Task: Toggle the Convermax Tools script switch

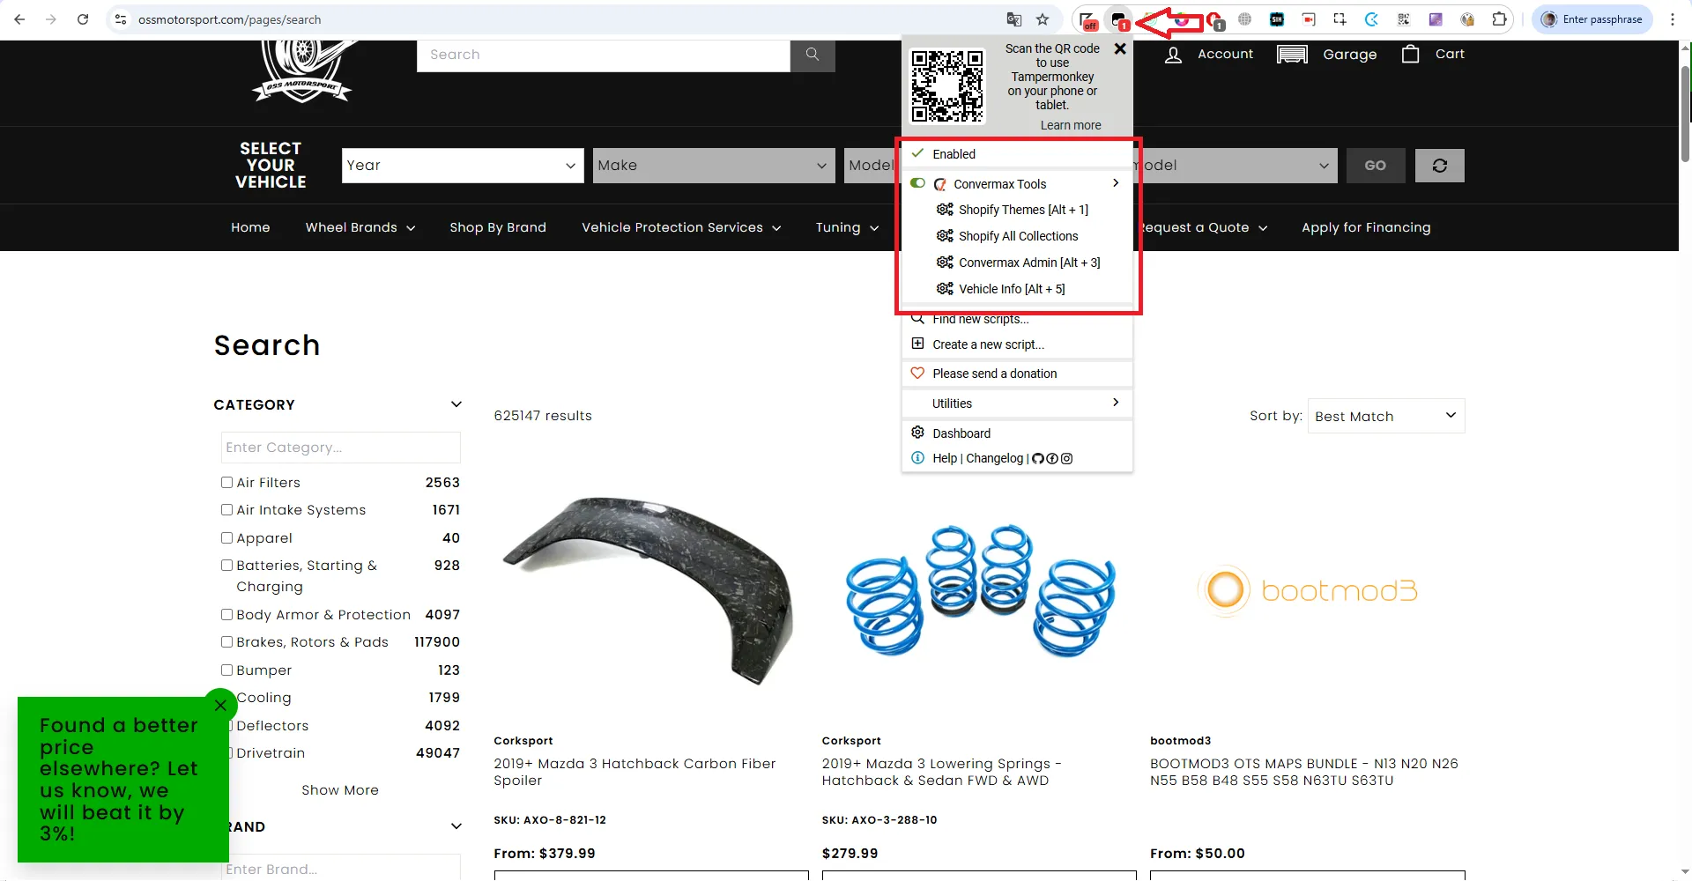Action: 917,183
